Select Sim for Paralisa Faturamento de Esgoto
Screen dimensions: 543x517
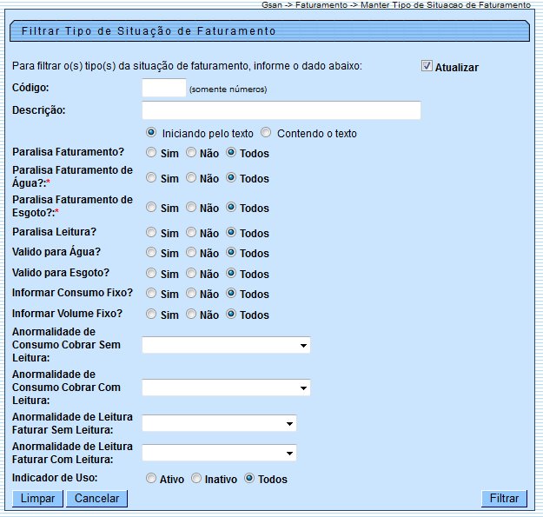pyautogui.click(x=151, y=207)
